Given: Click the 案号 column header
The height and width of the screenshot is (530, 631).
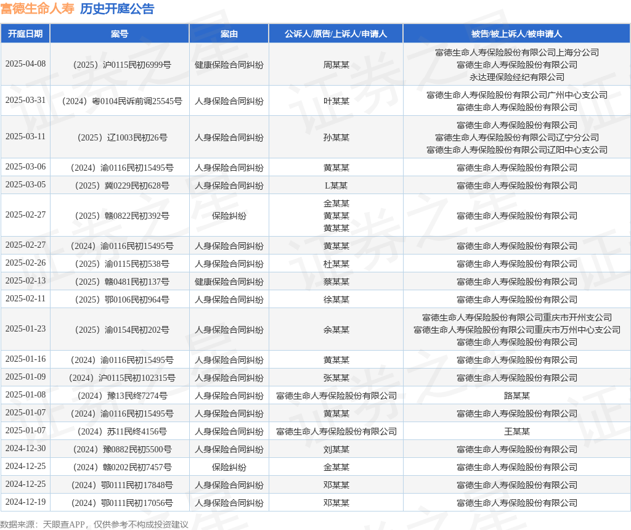Looking at the screenshot, I should coord(120,34).
